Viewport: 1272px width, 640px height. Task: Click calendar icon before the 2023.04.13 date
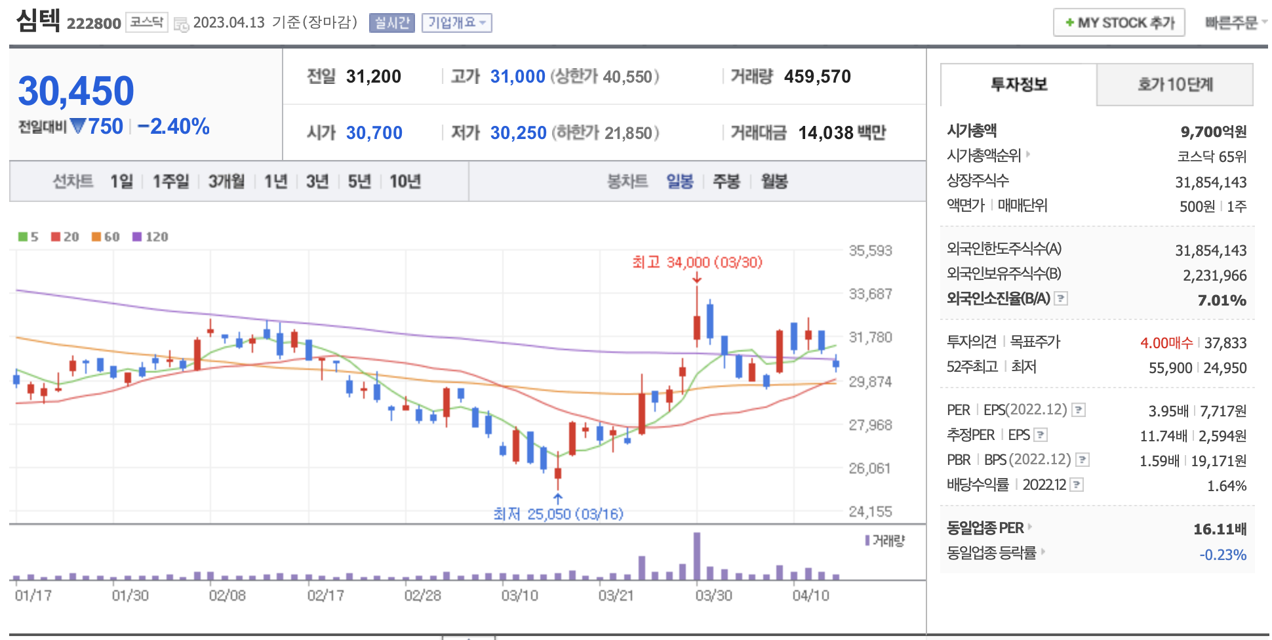181,24
